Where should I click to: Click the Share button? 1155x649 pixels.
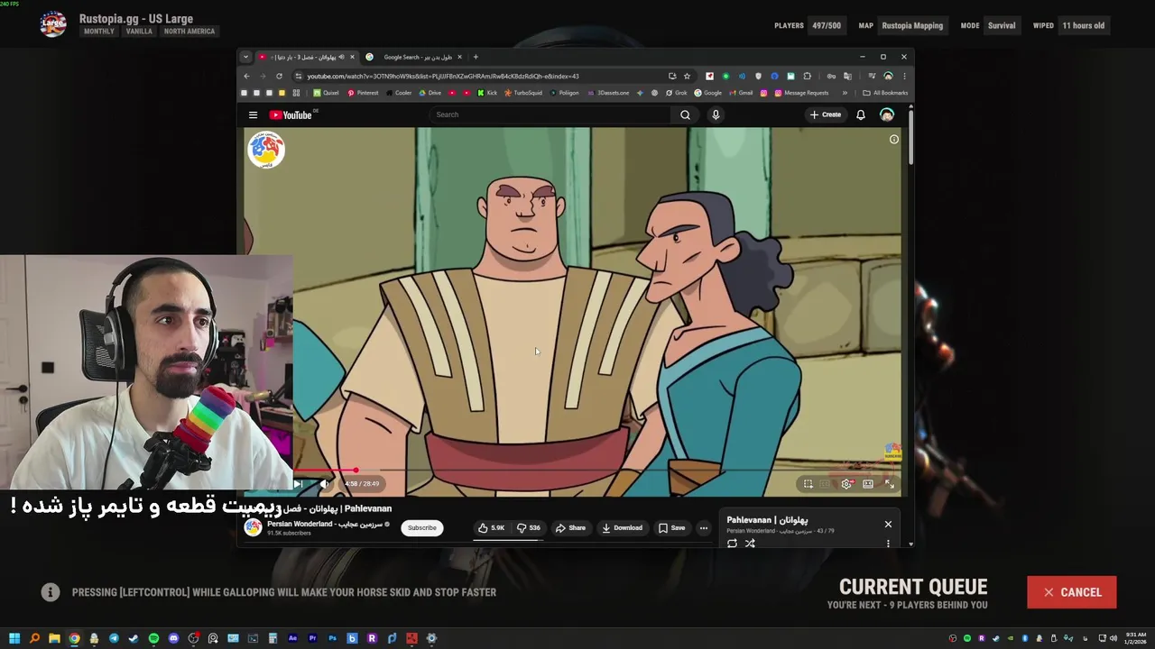pos(570,528)
